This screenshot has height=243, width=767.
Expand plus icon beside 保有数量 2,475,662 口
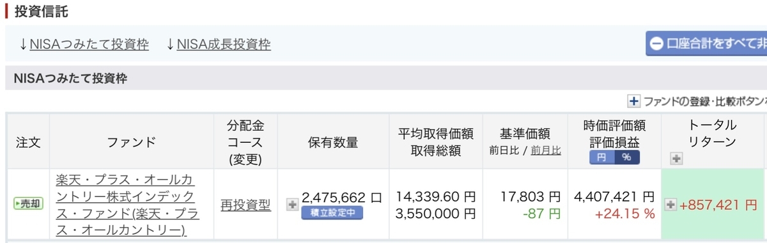293,204
